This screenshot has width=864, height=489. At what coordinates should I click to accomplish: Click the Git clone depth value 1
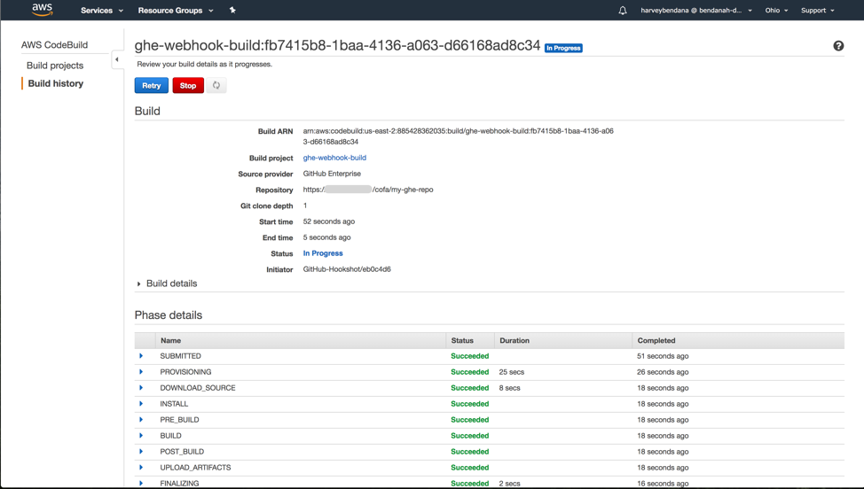[x=305, y=206]
